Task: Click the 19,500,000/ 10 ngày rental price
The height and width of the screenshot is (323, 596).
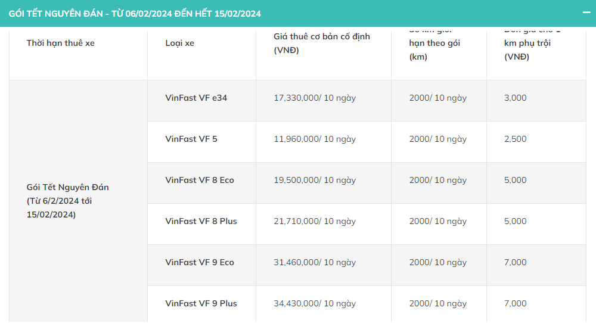Action: [315, 180]
